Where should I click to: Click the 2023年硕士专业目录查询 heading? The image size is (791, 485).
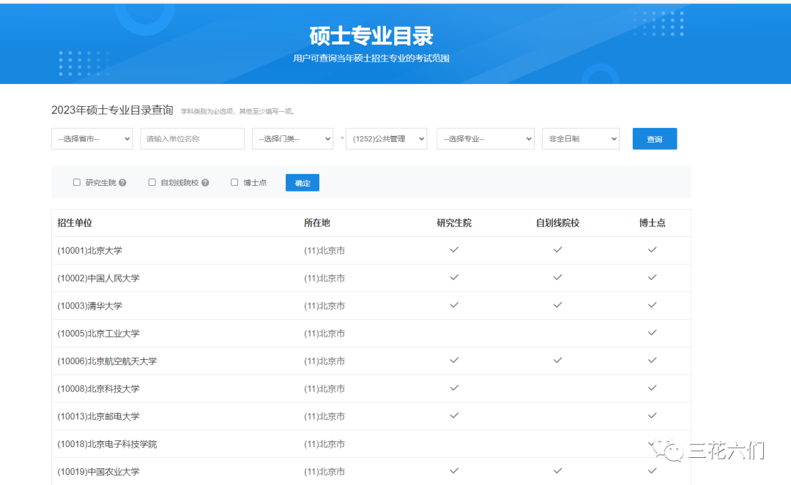[112, 110]
